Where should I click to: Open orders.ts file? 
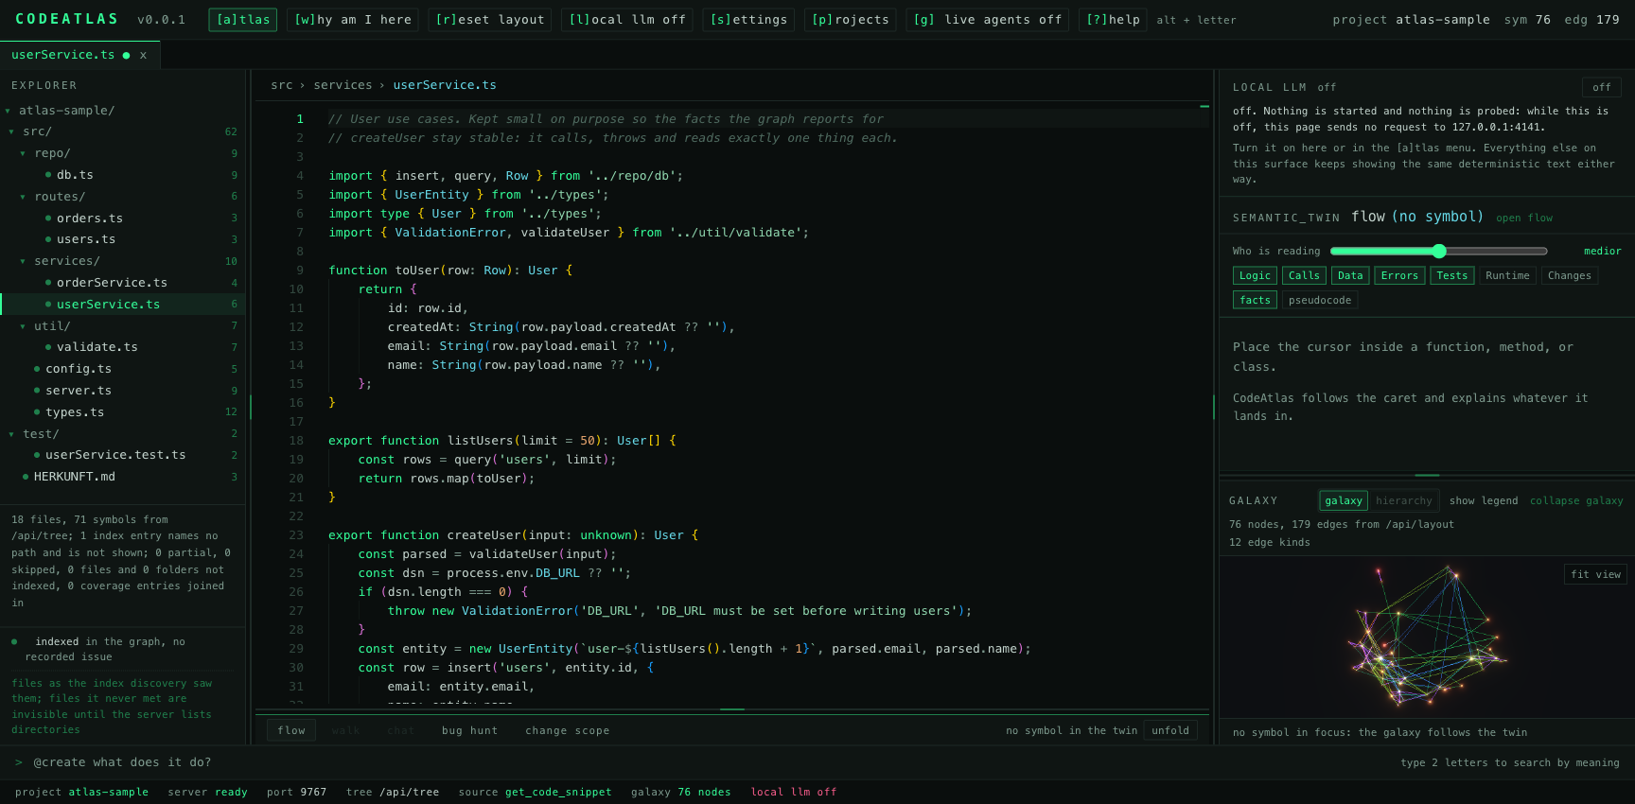tap(123, 218)
